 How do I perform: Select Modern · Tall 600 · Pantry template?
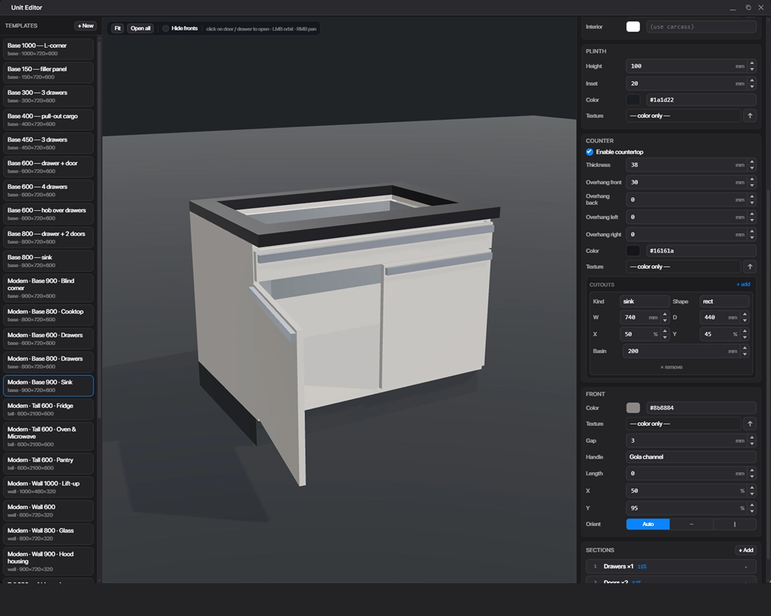tap(48, 463)
